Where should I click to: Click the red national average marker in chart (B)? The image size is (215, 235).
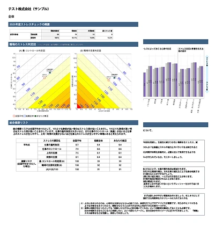tap(109, 80)
